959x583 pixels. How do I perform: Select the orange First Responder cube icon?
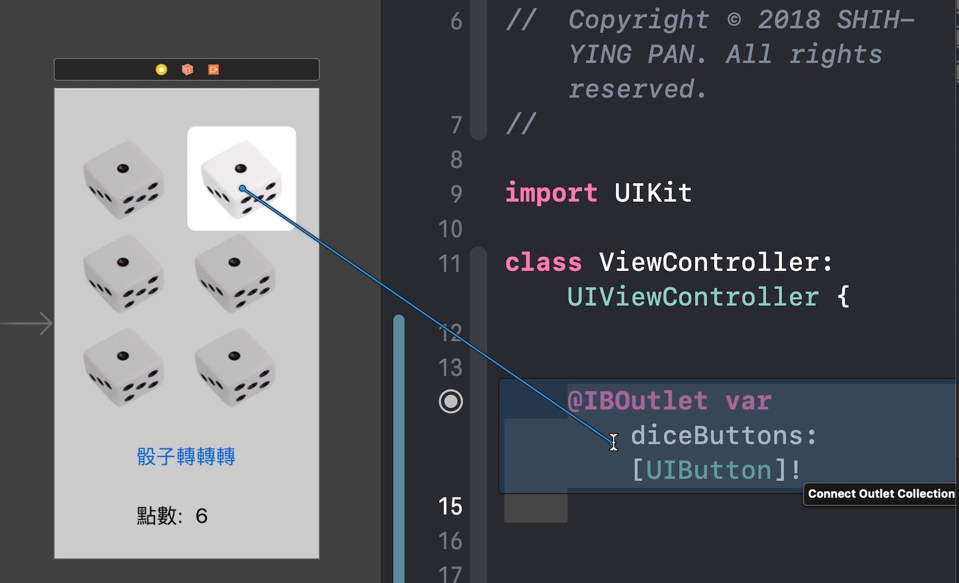[x=187, y=70]
